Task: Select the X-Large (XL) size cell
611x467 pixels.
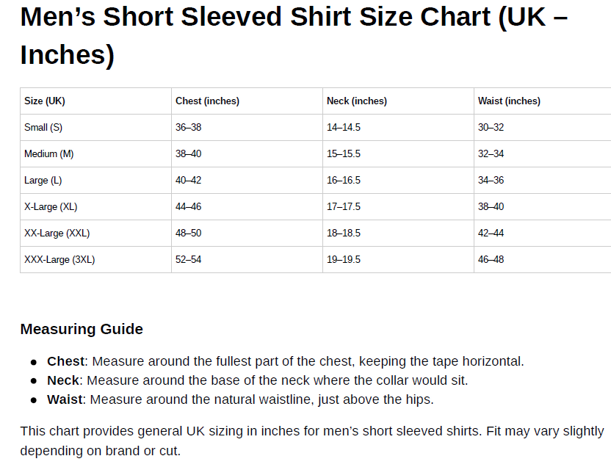Action: pos(51,207)
